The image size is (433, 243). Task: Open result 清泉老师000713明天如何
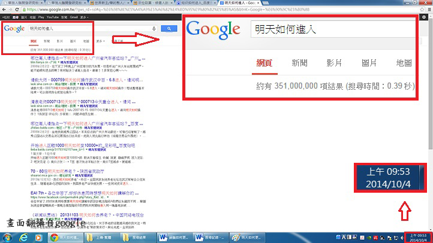pyautogui.click(x=83, y=102)
